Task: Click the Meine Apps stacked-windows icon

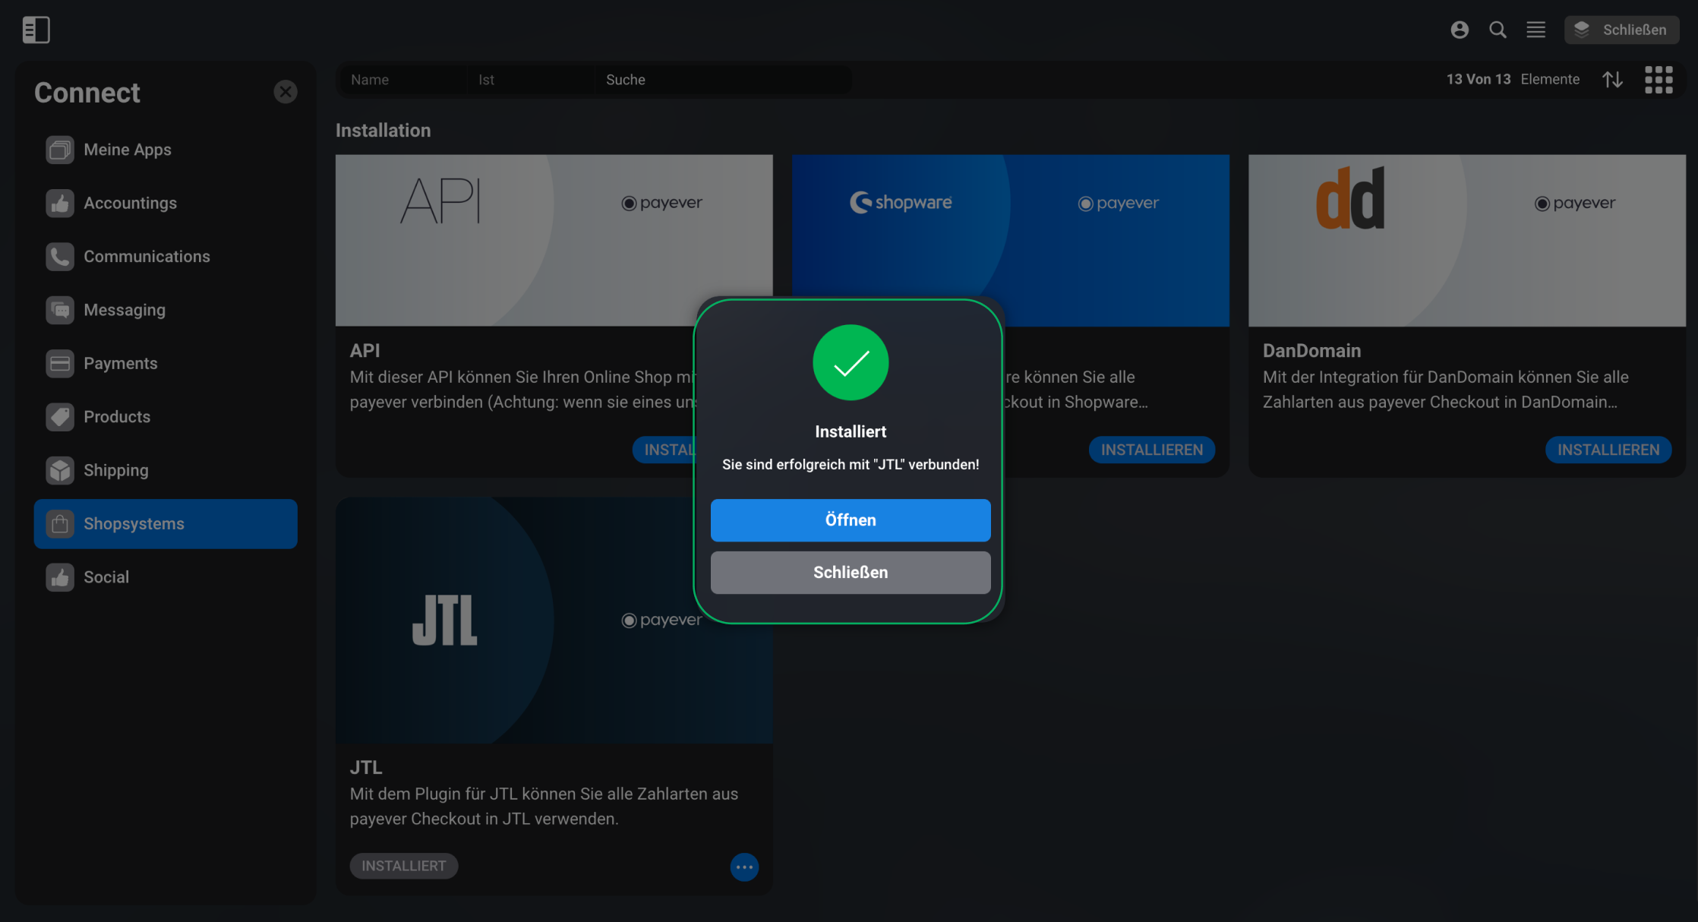Action: pyautogui.click(x=60, y=150)
